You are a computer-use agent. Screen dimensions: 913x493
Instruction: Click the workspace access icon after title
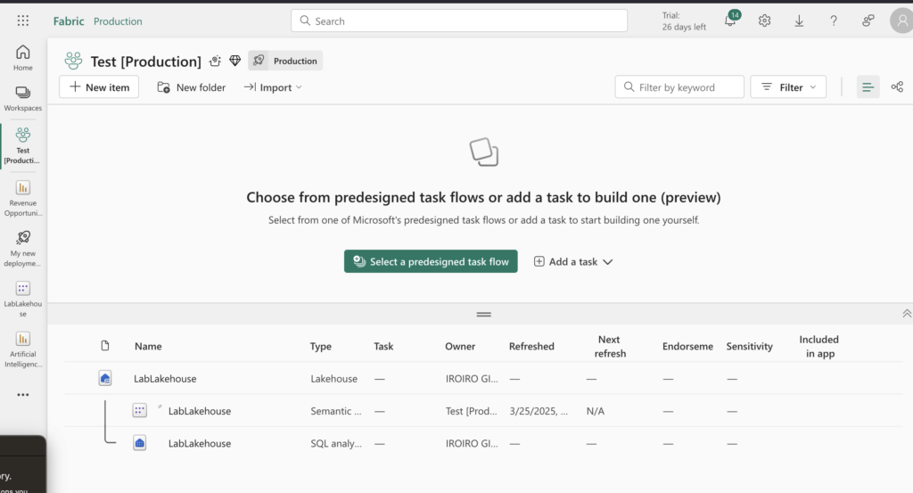pyautogui.click(x=216, y=61)
